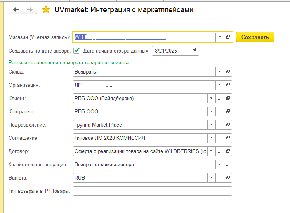Click ellipsis button for Хозяйственная операция

tap(228, 165)
